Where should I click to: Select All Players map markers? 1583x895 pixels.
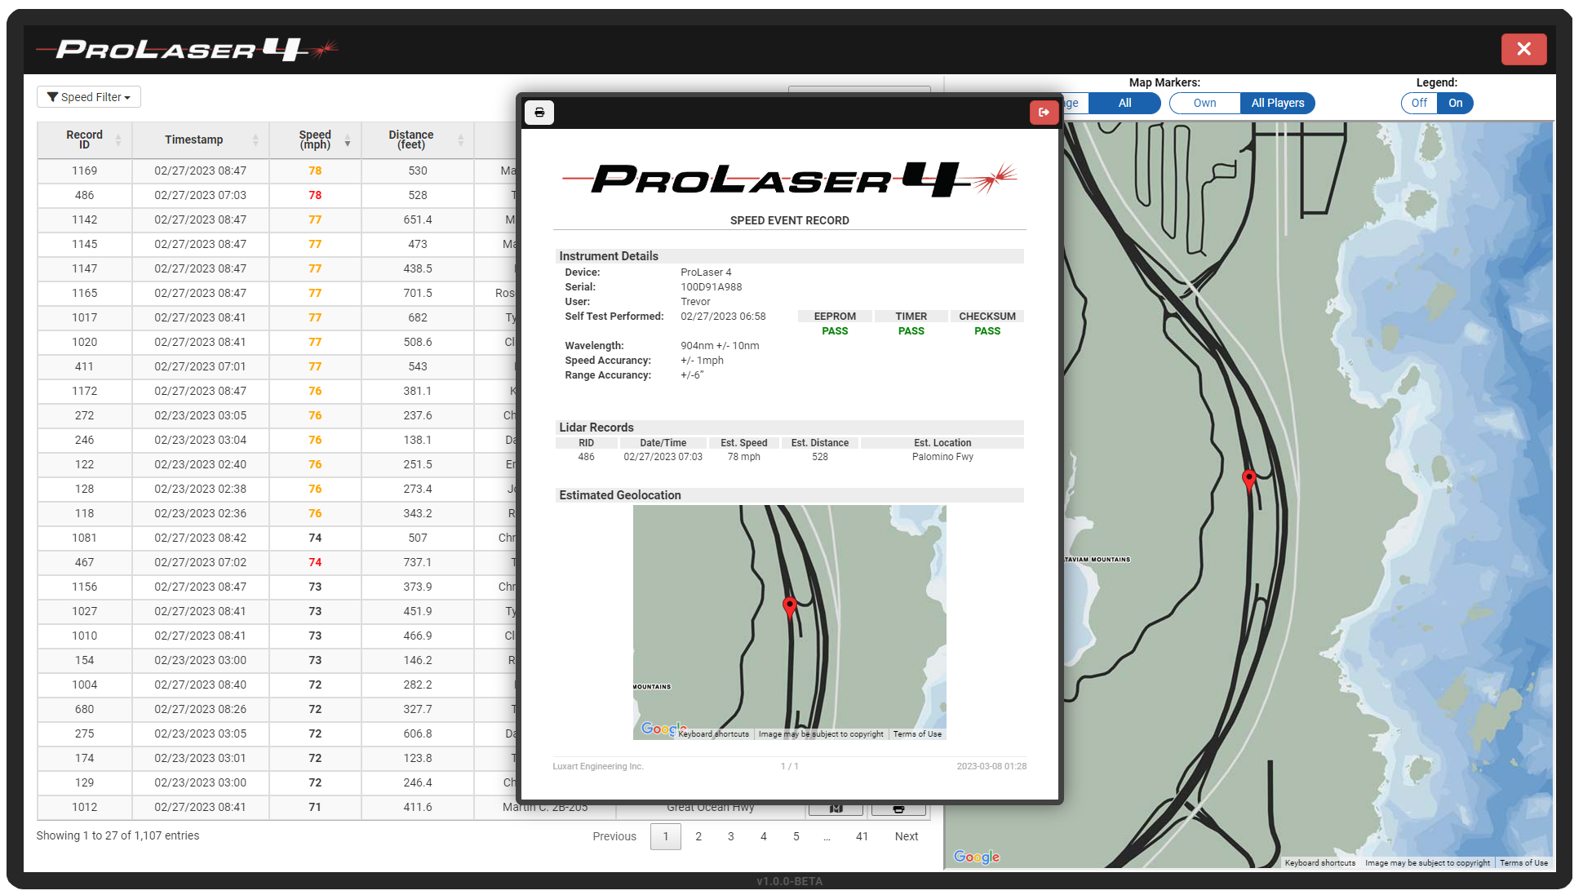coord(1277,104)
